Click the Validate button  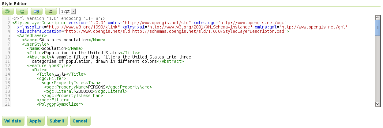point(13,121)
